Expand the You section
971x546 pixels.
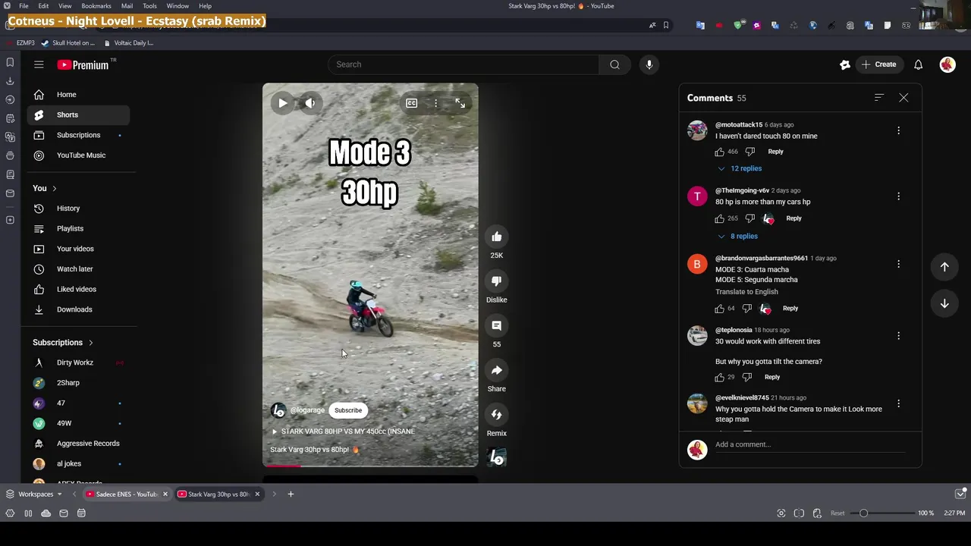coord(45,188)
